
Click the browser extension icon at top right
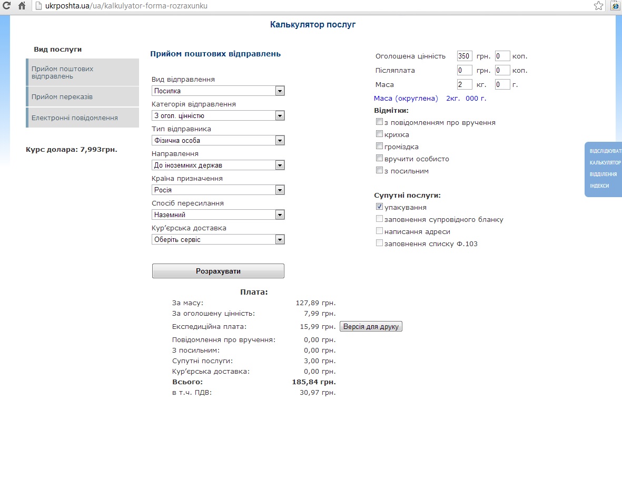click(616, 6)
